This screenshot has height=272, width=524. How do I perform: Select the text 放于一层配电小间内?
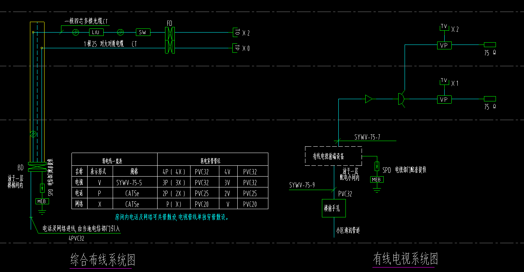point(350,175)
